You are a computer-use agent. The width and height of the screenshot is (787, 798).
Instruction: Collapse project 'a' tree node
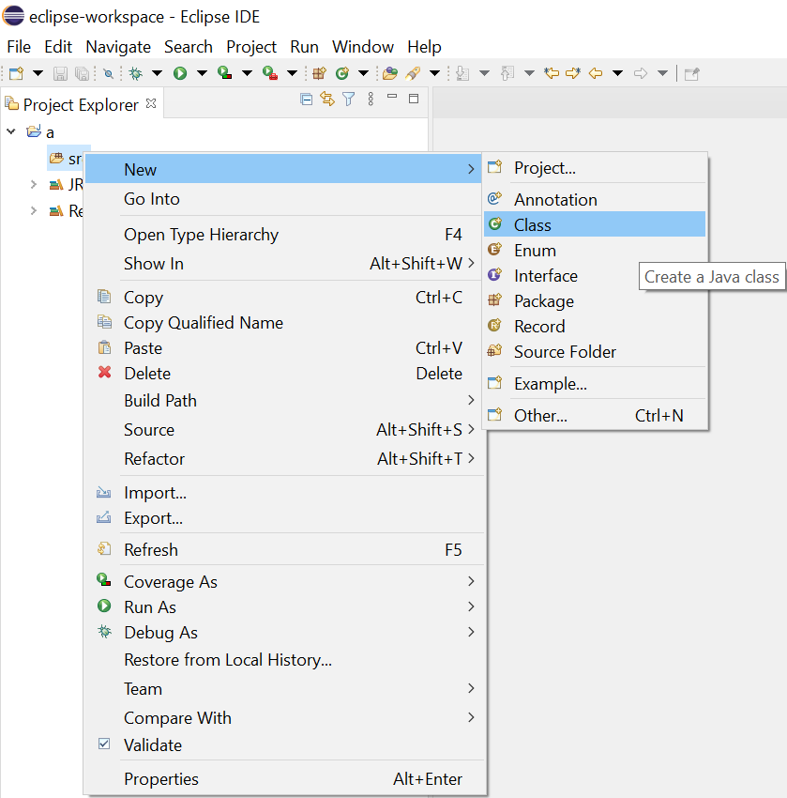pyautogui.click(x=11, y=131)
